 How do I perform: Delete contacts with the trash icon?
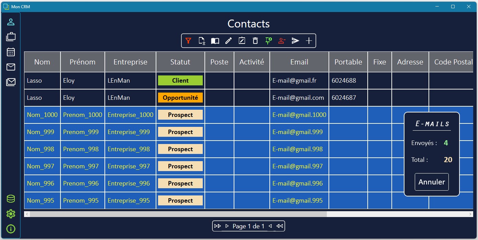[x=255, y=41]
